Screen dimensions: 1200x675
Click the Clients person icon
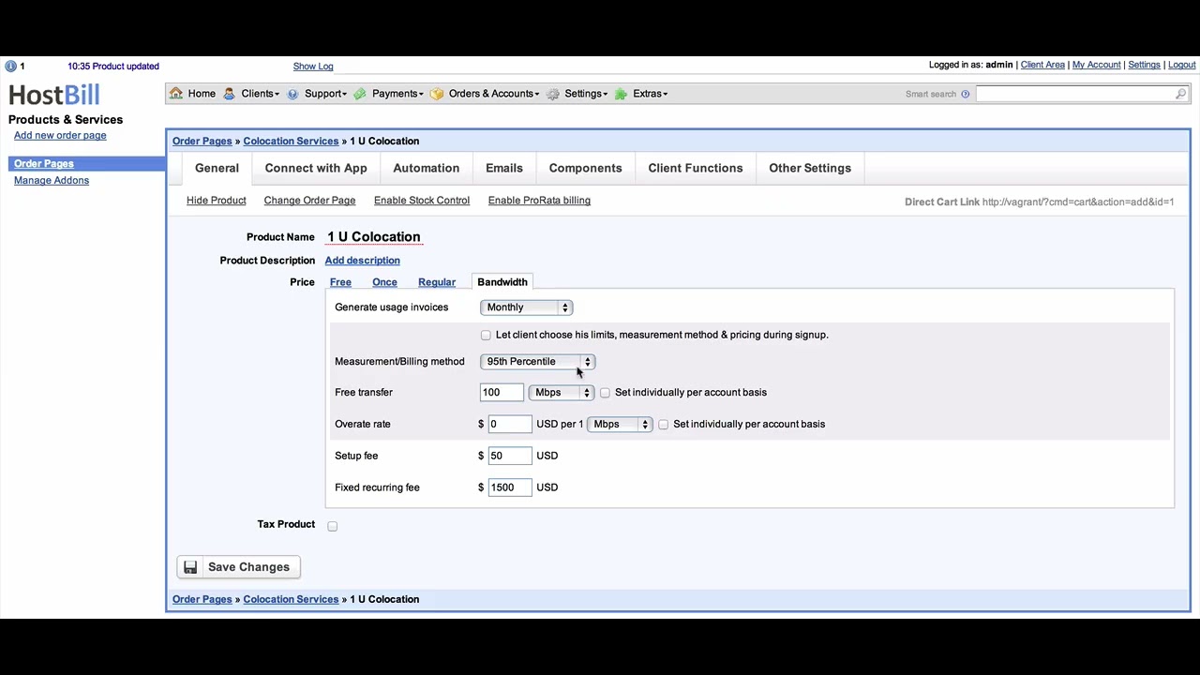click(x=229, y=94)
